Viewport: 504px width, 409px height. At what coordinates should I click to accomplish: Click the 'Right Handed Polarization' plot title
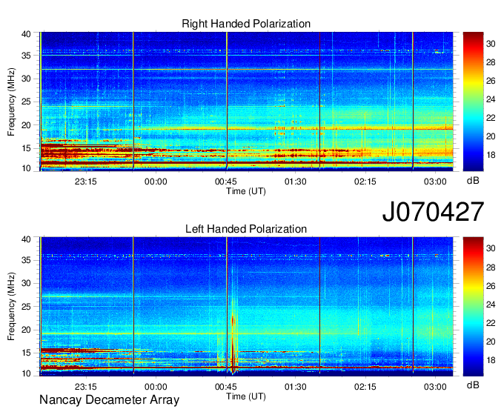[x=246, y=24]
